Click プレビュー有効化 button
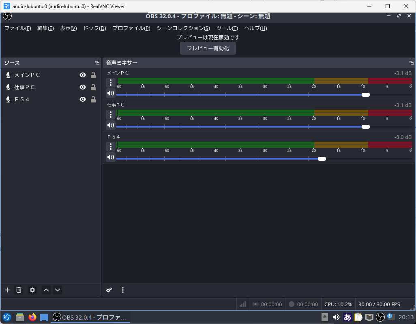The height and width of the screenshot is (324, 416). (x=208, y=48)
